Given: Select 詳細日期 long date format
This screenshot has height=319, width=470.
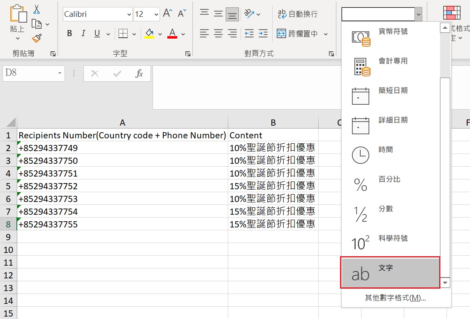Looking at the screenshot, I should pos(391,126).
